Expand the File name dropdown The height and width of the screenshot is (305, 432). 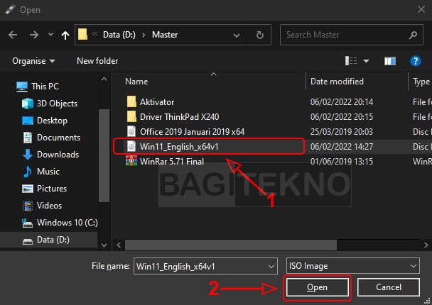pyautogui.click(x=271, y=266)
